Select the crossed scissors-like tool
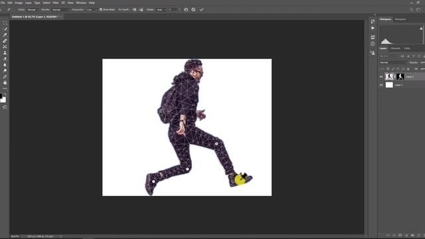Viewport: 425px width, 239px height. 5,47
